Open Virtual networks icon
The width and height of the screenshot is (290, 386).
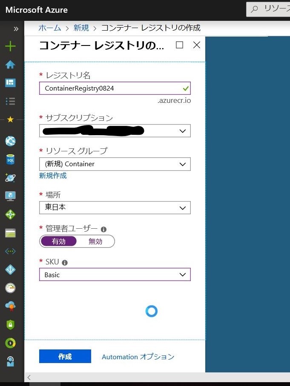pyautogui.click(x=10, y=251)
